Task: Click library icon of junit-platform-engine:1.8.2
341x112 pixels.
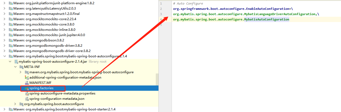Action: click(11, 3)
